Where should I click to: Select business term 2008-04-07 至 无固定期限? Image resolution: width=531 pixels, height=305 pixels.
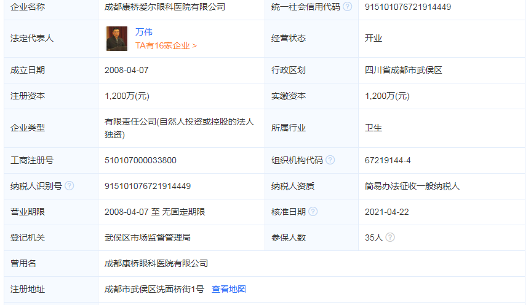pyautogui.click(x=155, y=212)
